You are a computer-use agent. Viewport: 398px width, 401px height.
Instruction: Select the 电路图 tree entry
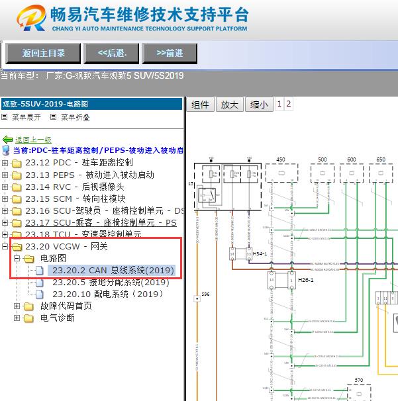click(53, 258)
